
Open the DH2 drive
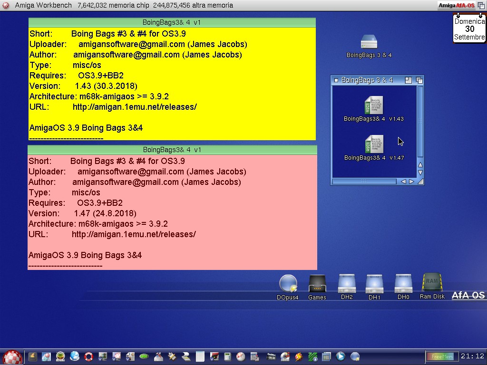pyautogui.click(x=347, y=284)
